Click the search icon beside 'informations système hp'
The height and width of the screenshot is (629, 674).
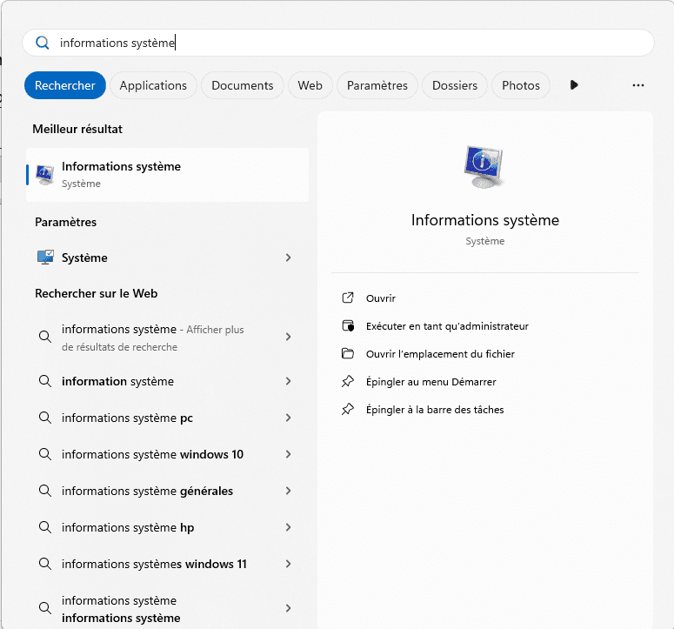point(45,527)
